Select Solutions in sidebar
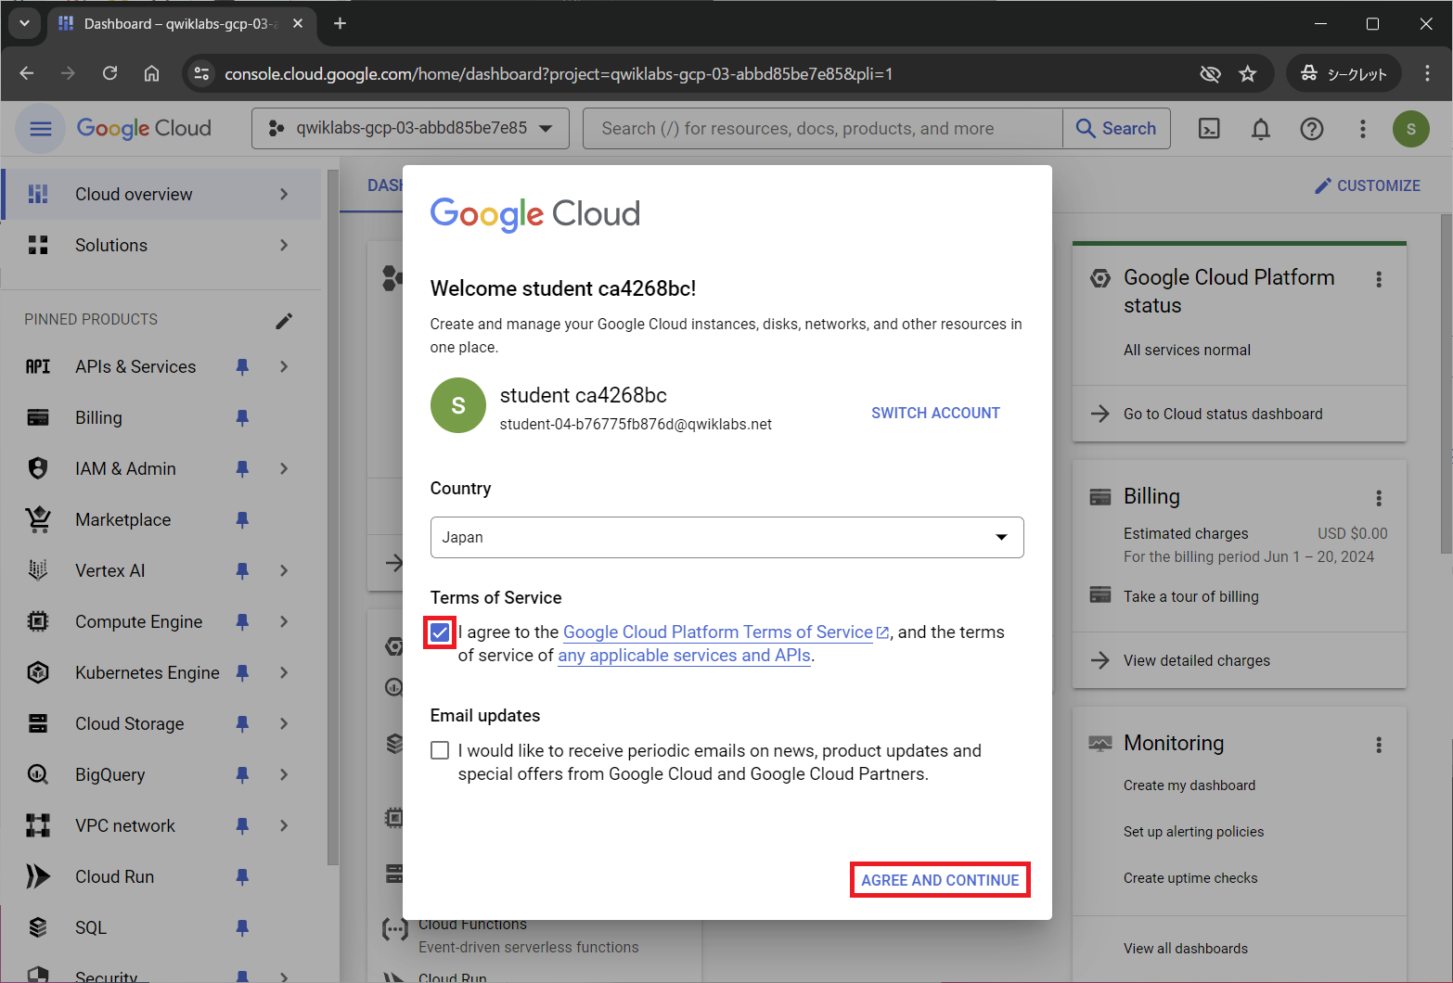The width and height of the screenshot is (1453, 983). tap(161, 245)
